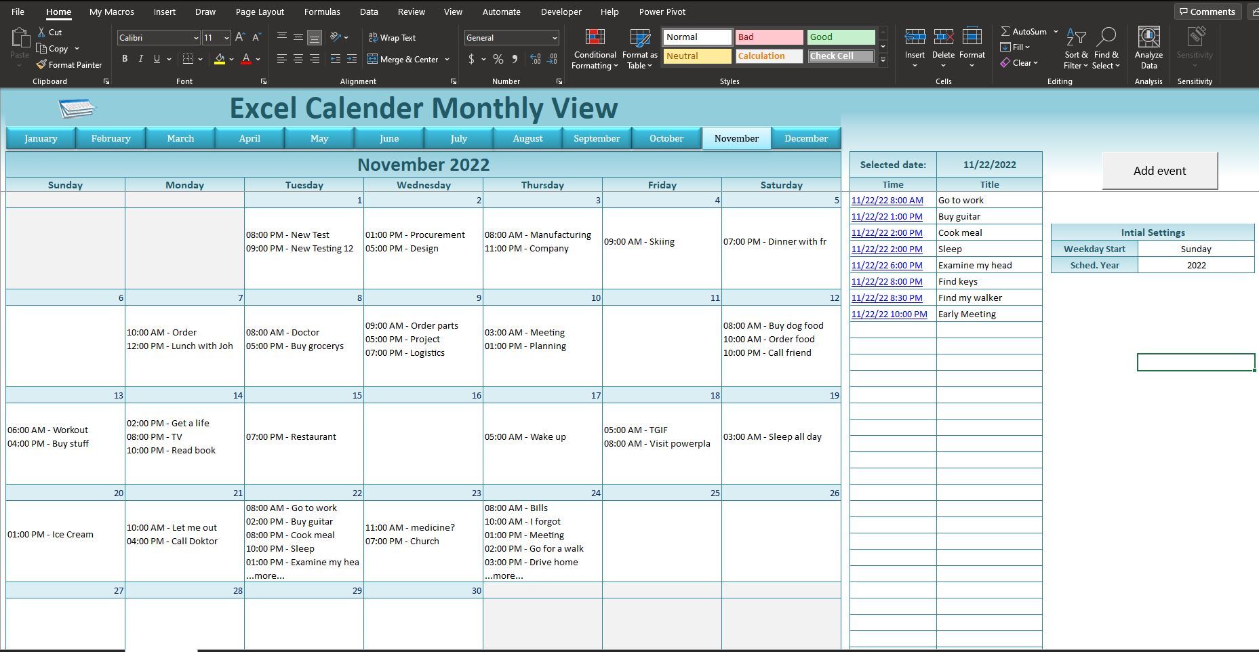Toggle bold formatting
The height and width of the screenshot is (652, 1259).
(124, 59)
